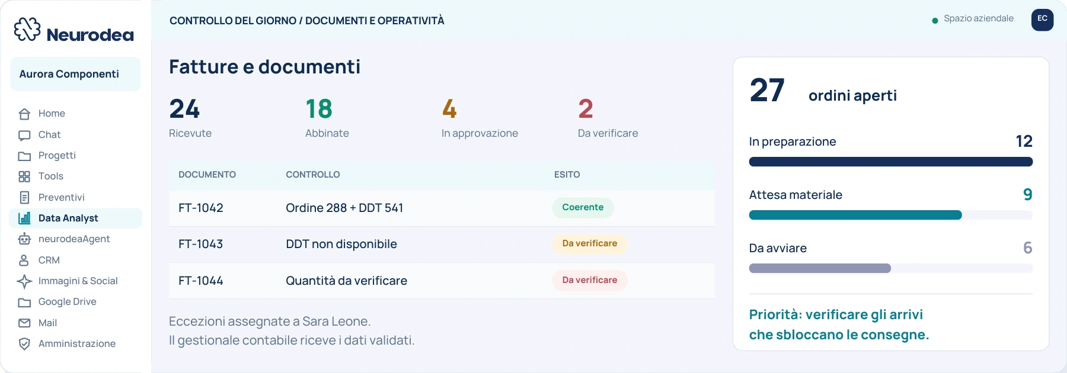Open neurodeaAgent section
The height and width of the screenshot is (373, 1067).
[x=76, y=239]
